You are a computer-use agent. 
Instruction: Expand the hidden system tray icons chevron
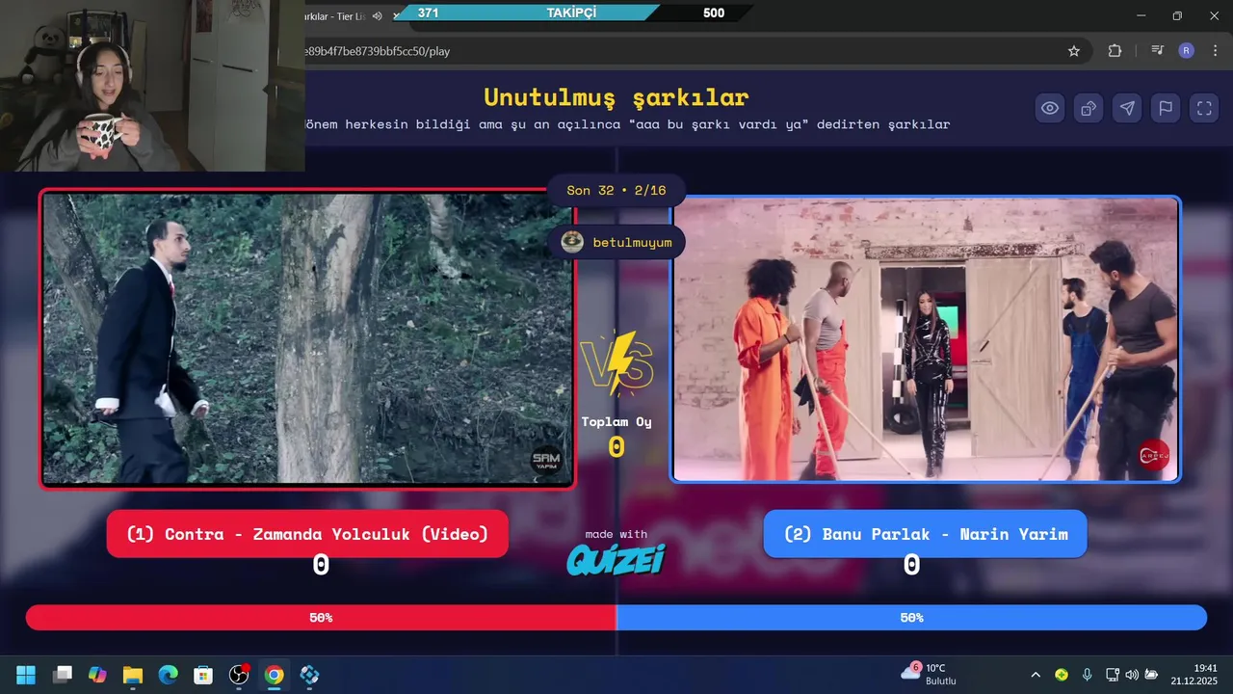(1036, 675)
